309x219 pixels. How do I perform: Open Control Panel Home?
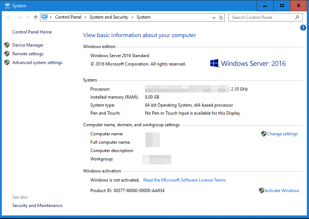point(32,32)
